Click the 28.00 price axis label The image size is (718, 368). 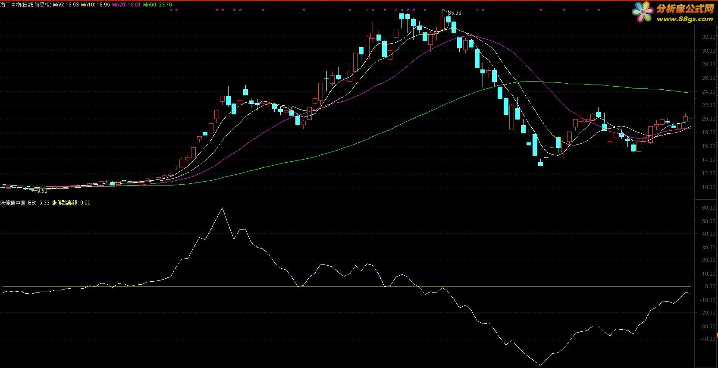[x=709, y=64]
